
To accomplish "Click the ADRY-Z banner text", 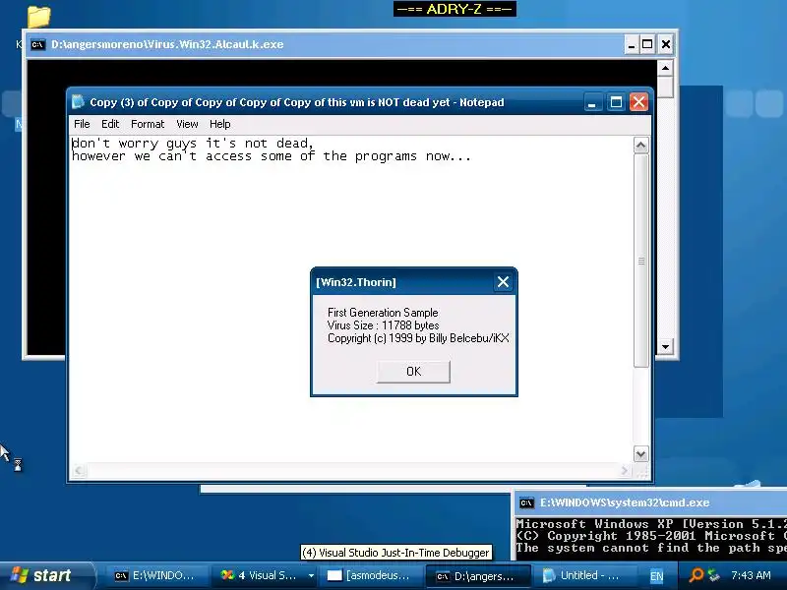I will [x=454, y=9].
